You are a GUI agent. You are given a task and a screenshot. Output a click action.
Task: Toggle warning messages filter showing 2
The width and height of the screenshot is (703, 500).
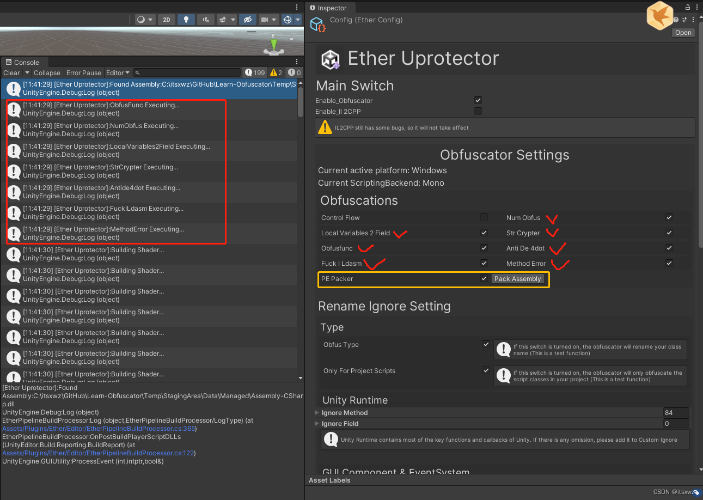[x=277, y=72]
